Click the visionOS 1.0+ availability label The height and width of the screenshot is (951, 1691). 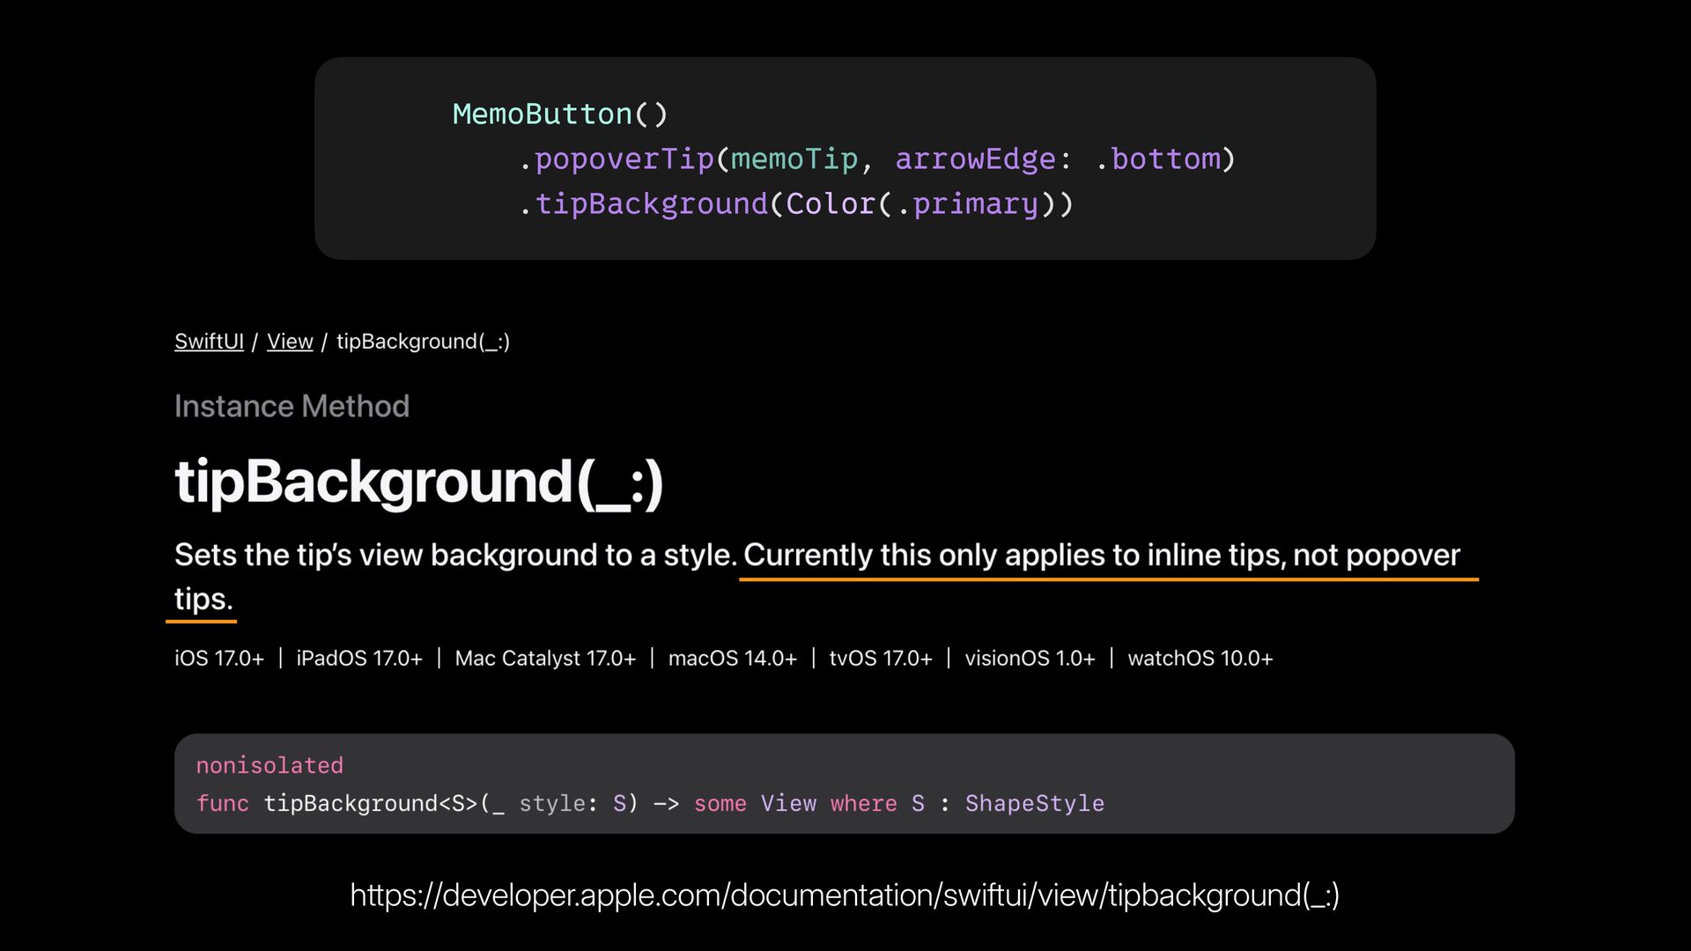point(1030,659)
